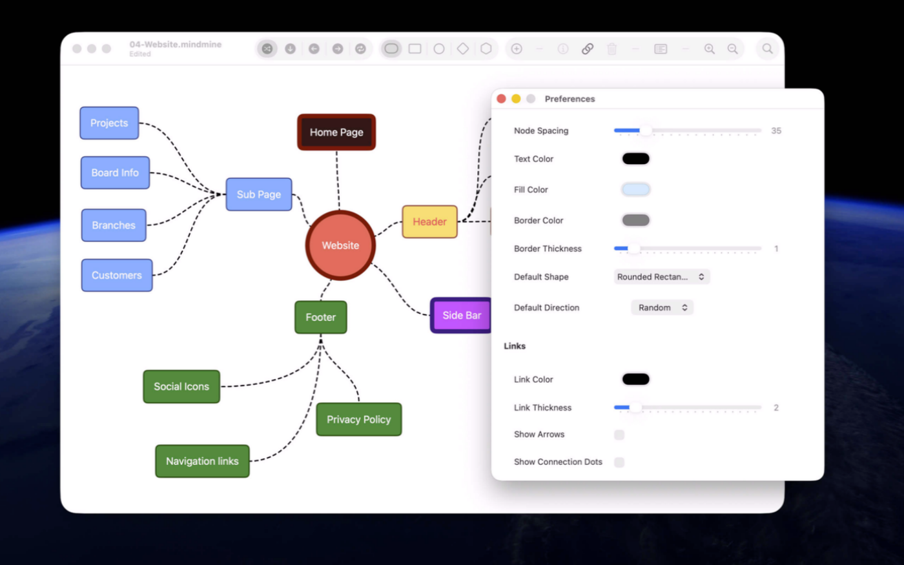Select the Social Icons node

click(x=181, y=387)
